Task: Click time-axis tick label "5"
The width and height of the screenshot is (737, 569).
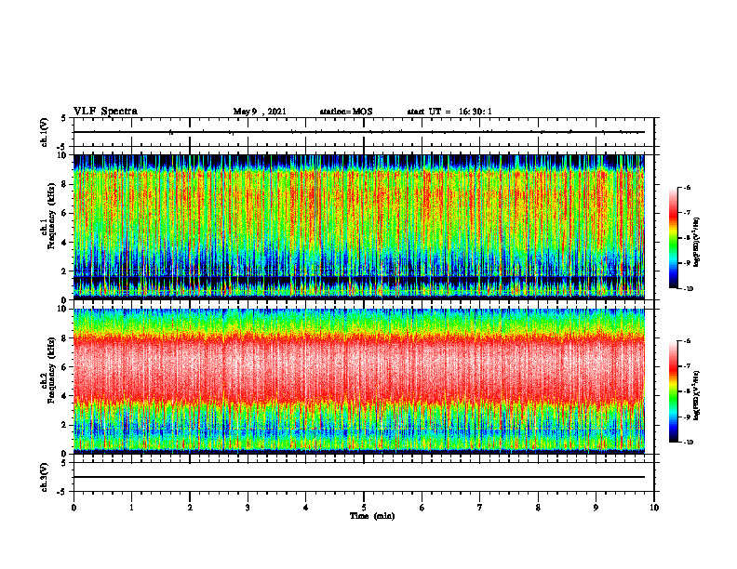Action: [364, 508]
